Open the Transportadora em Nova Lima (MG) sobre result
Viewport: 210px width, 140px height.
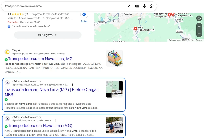[40, 126]
